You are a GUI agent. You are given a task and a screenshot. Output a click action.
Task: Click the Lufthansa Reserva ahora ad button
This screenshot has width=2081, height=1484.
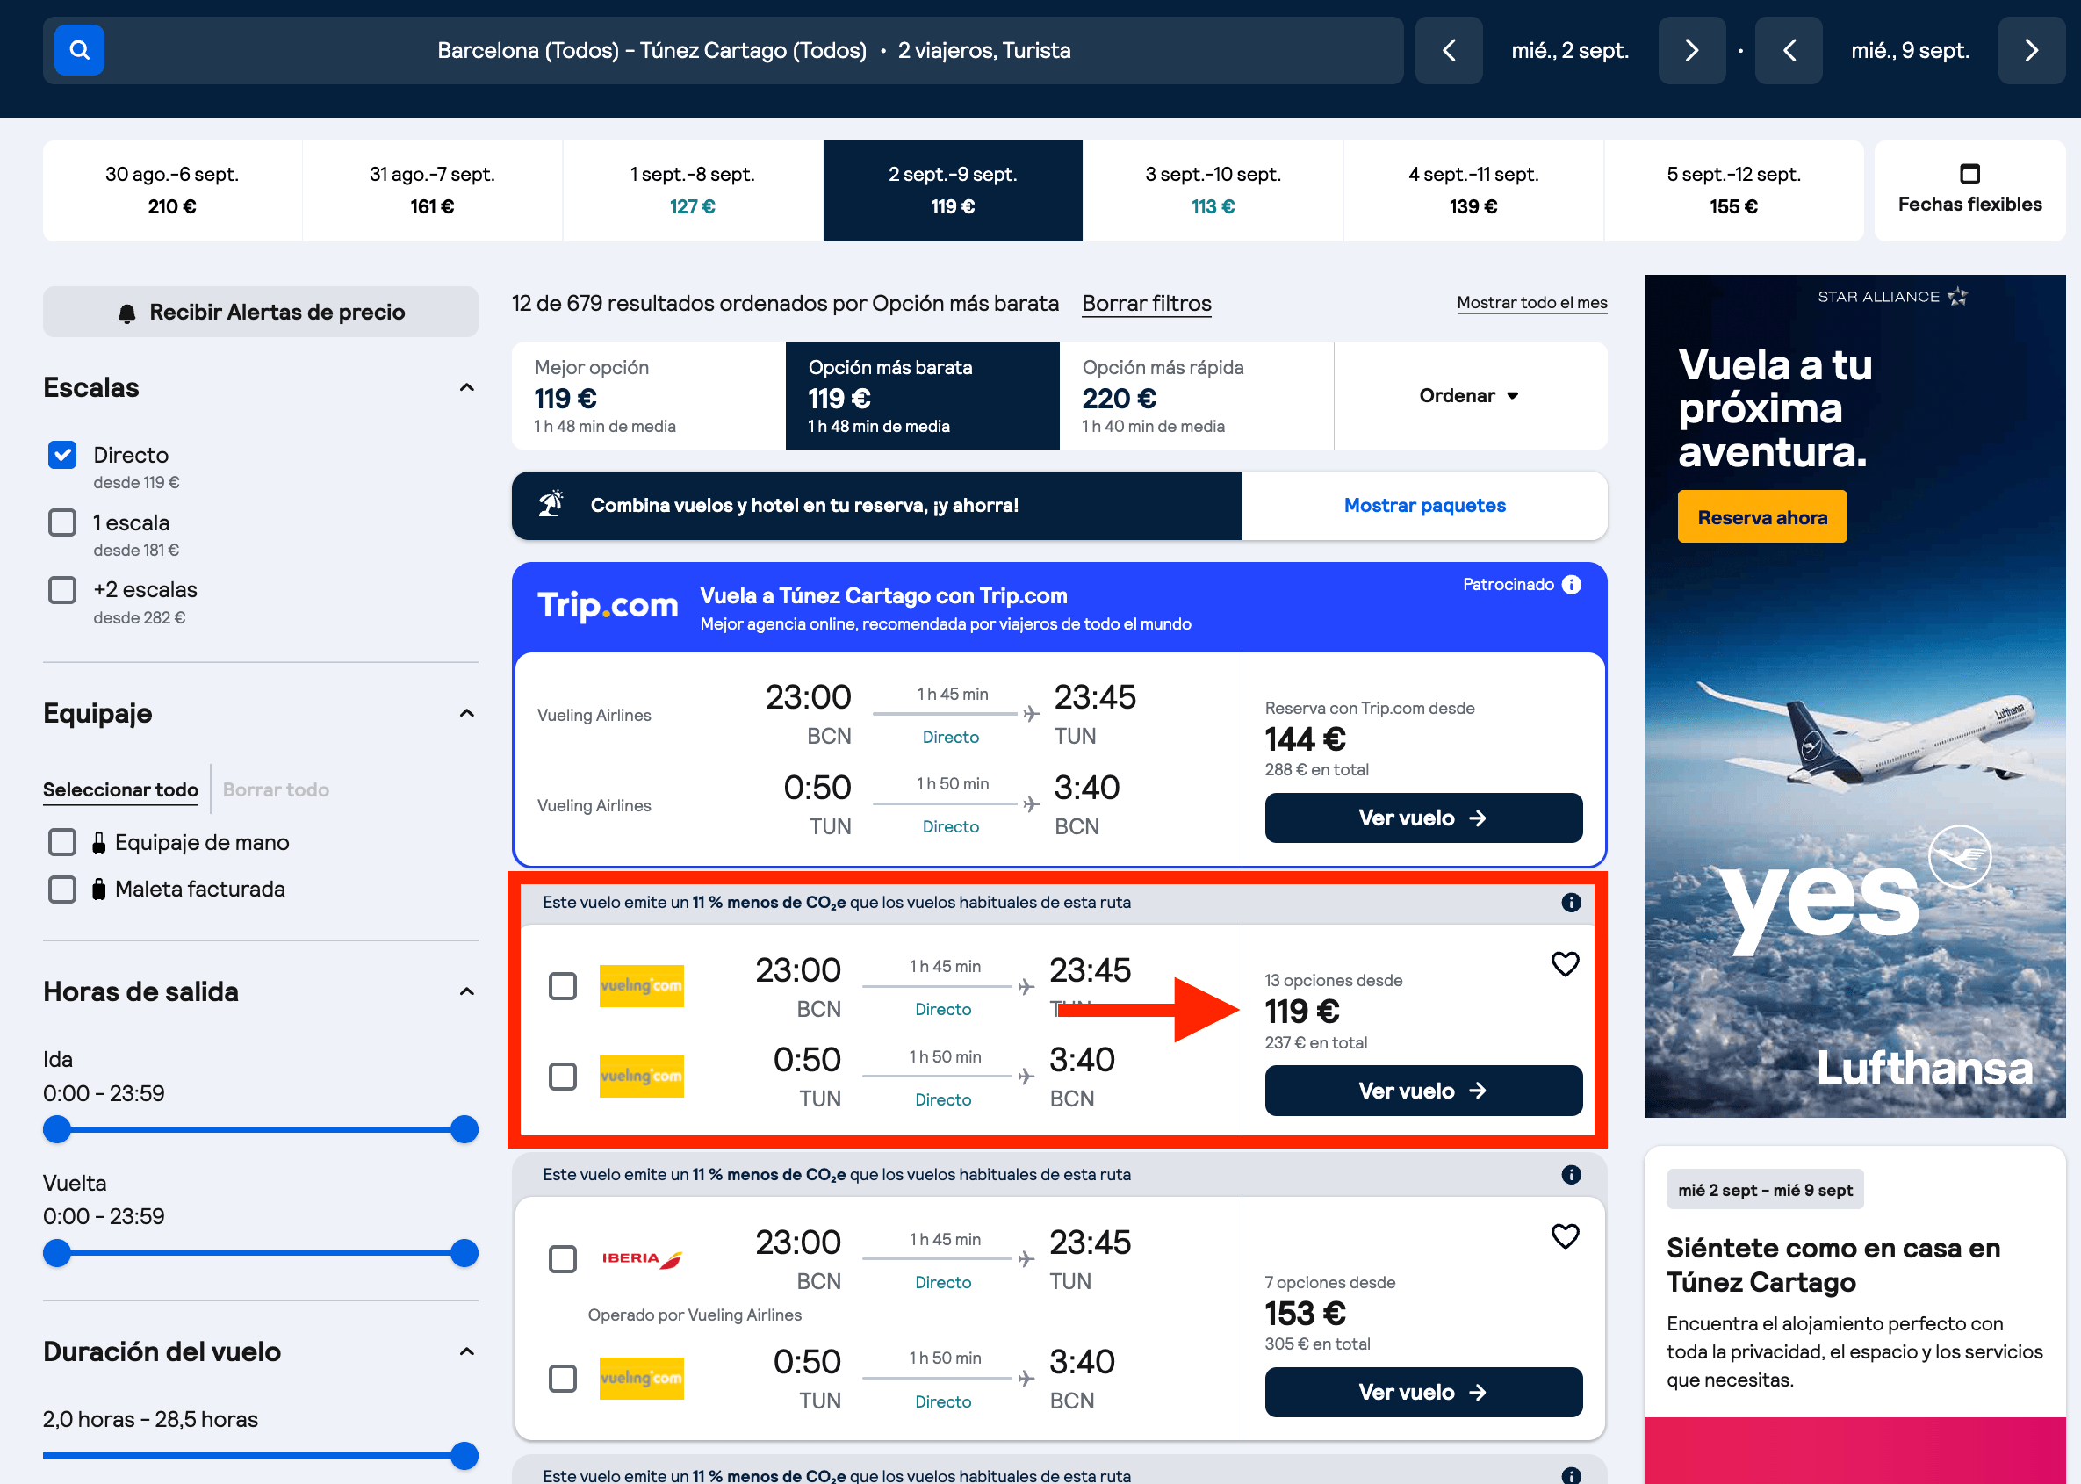click(1762, 517)
